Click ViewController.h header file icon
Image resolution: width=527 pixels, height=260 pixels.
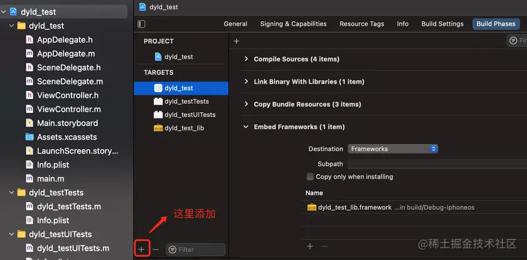(x=29, y=95)
